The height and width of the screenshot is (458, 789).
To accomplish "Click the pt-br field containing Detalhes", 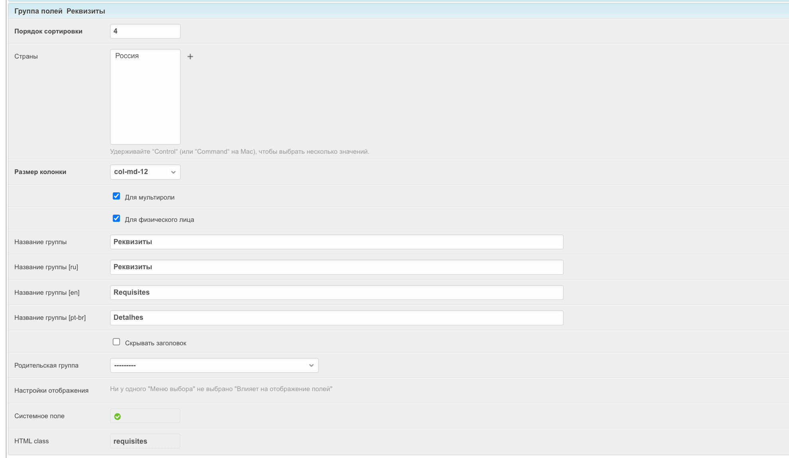I will point(336,317).
